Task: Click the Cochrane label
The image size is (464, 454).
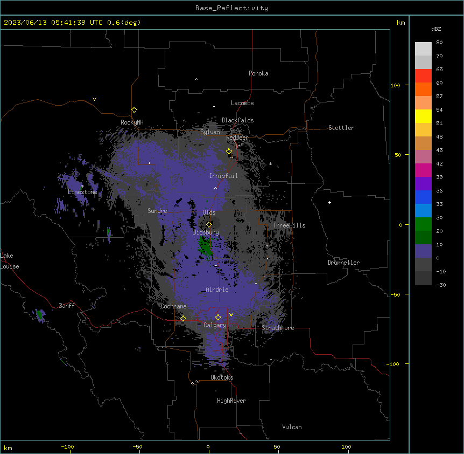Action: 173,306
